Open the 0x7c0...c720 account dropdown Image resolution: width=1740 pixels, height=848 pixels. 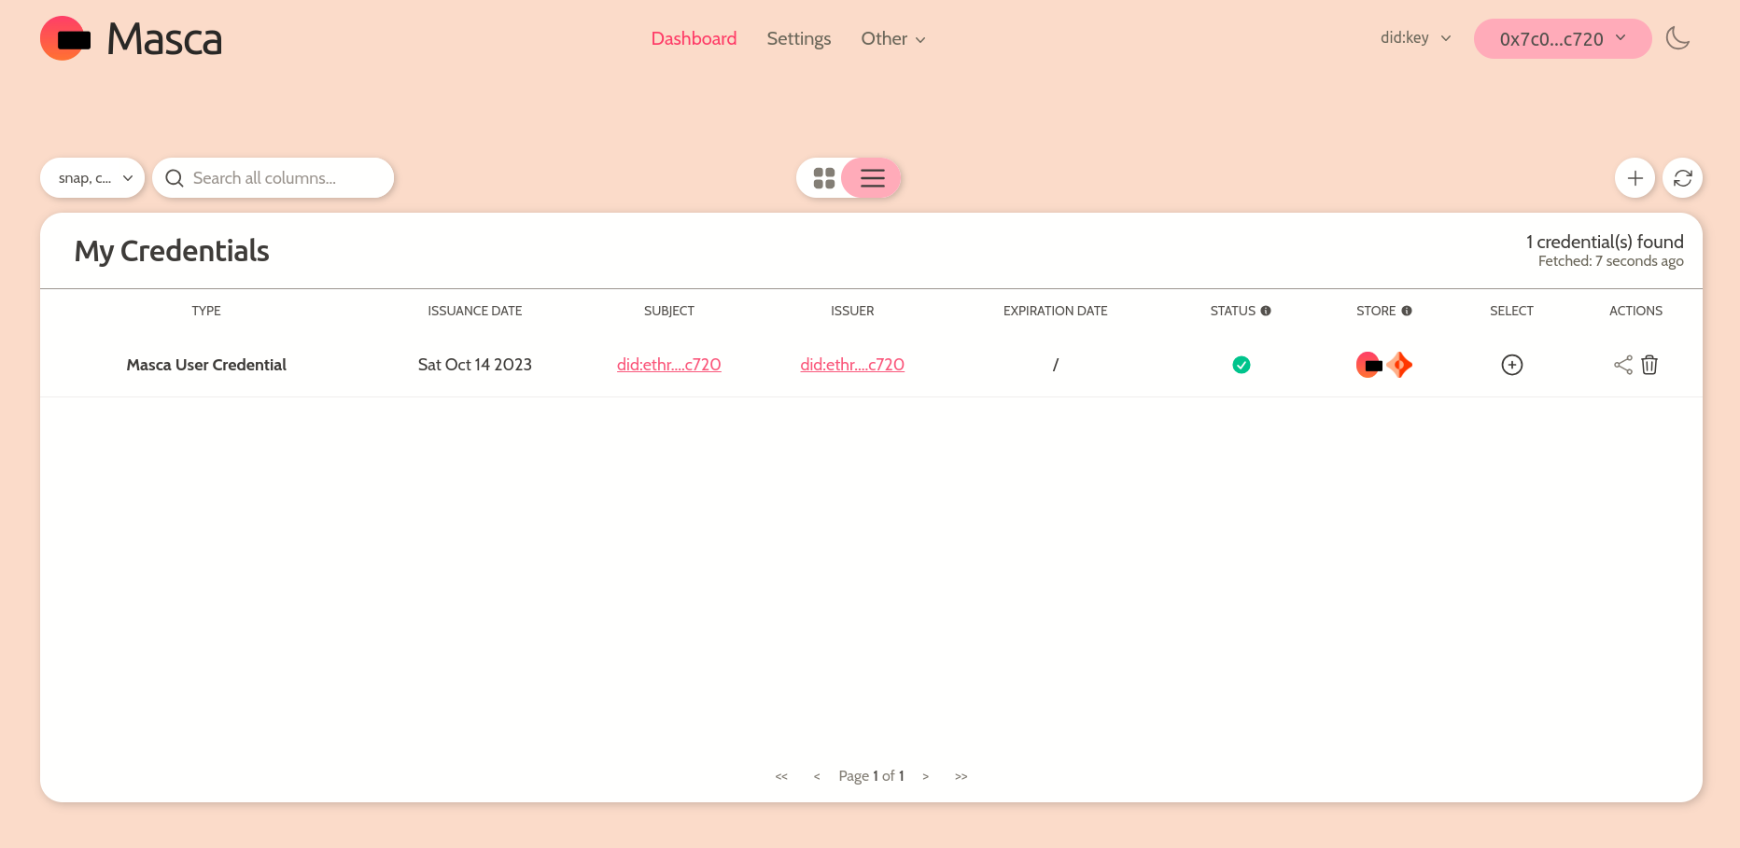click(x=1563, y=39)
